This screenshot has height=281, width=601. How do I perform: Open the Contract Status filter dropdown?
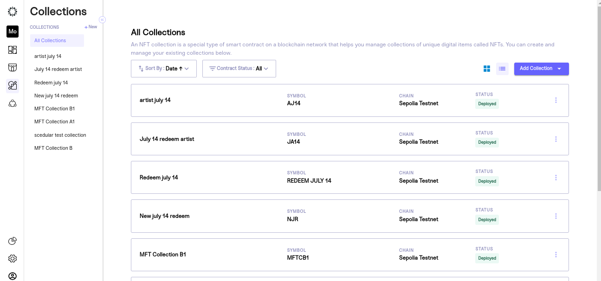[239, 69]
